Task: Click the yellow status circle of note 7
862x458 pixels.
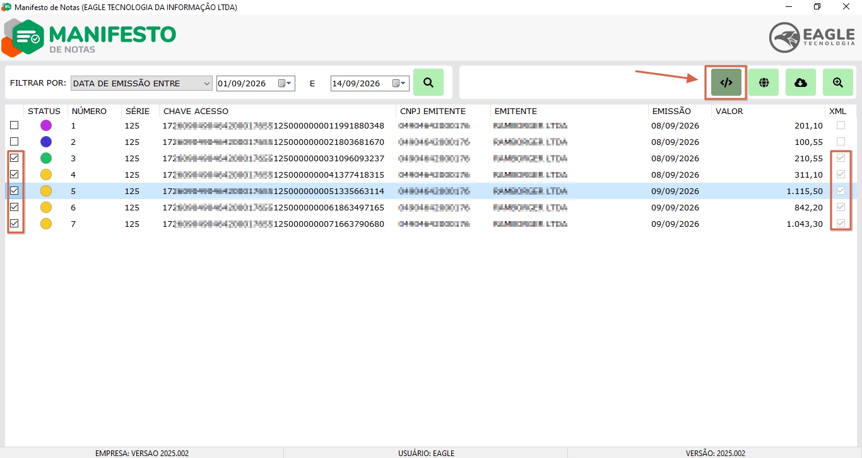Action: [x=46, y=224]
